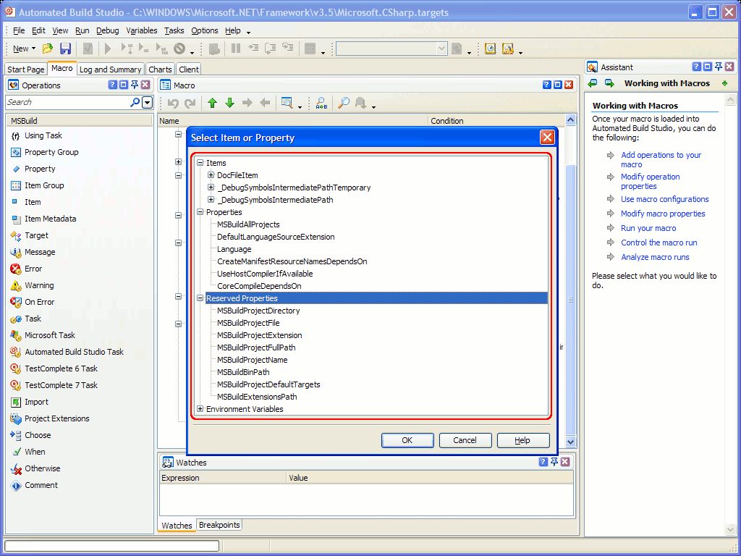Open 'Analyze macro runs' link

(x=654, y=257)
